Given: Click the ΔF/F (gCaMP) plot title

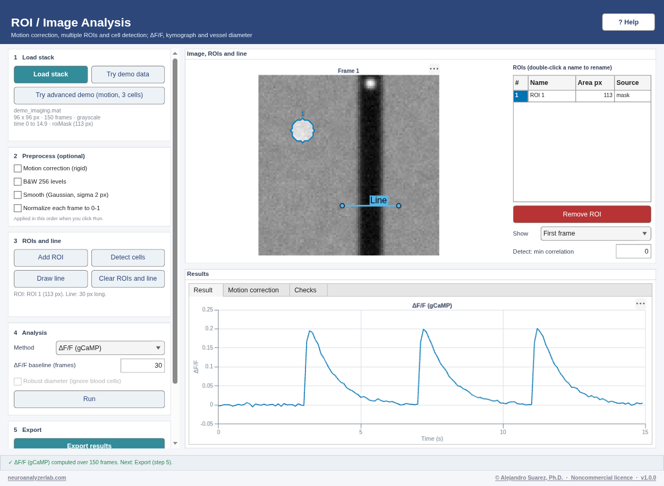Looking at the screenshot, I should click(432, 306).
